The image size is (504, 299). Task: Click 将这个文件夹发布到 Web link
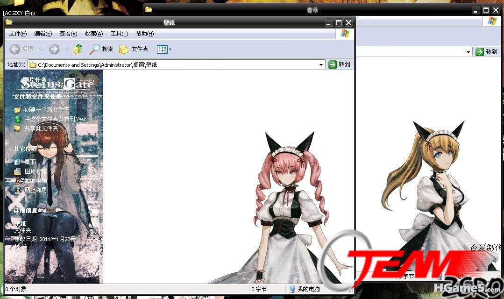56,119
